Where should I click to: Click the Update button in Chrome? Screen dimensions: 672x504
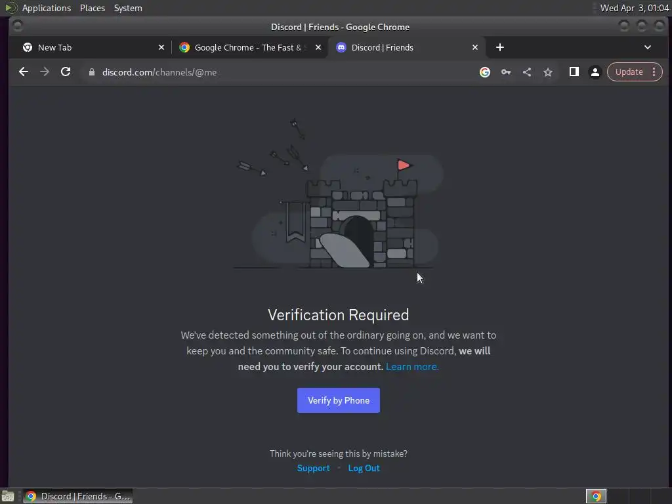click(x=629, y=72)
